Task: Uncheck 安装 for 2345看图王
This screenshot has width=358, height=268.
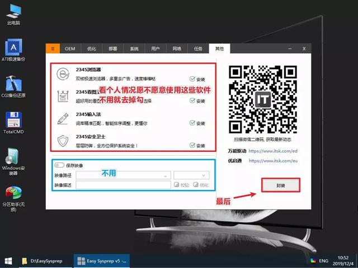Action: (192, 100)
